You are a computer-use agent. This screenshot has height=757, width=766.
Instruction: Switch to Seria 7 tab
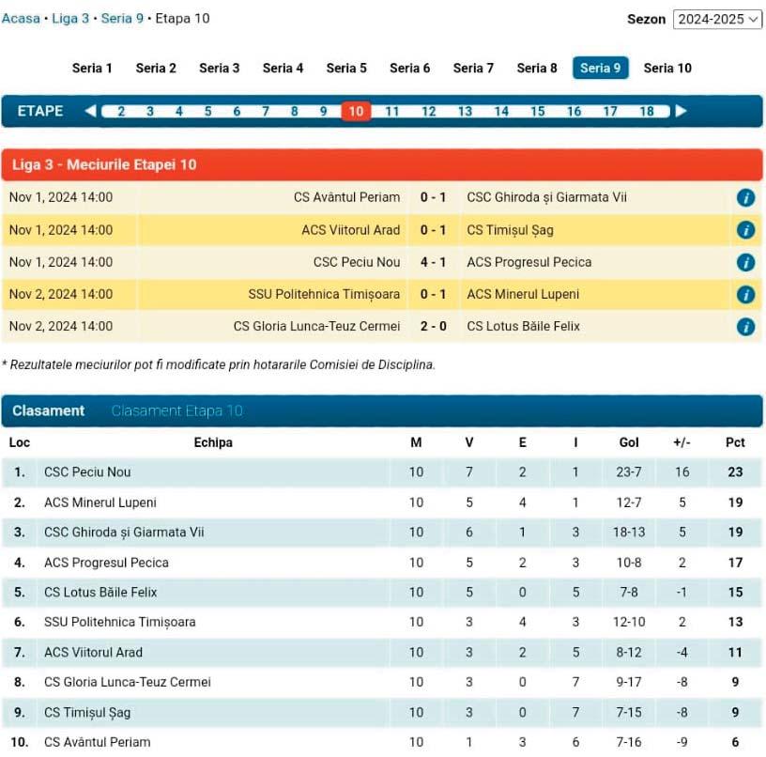click(473, 68)
